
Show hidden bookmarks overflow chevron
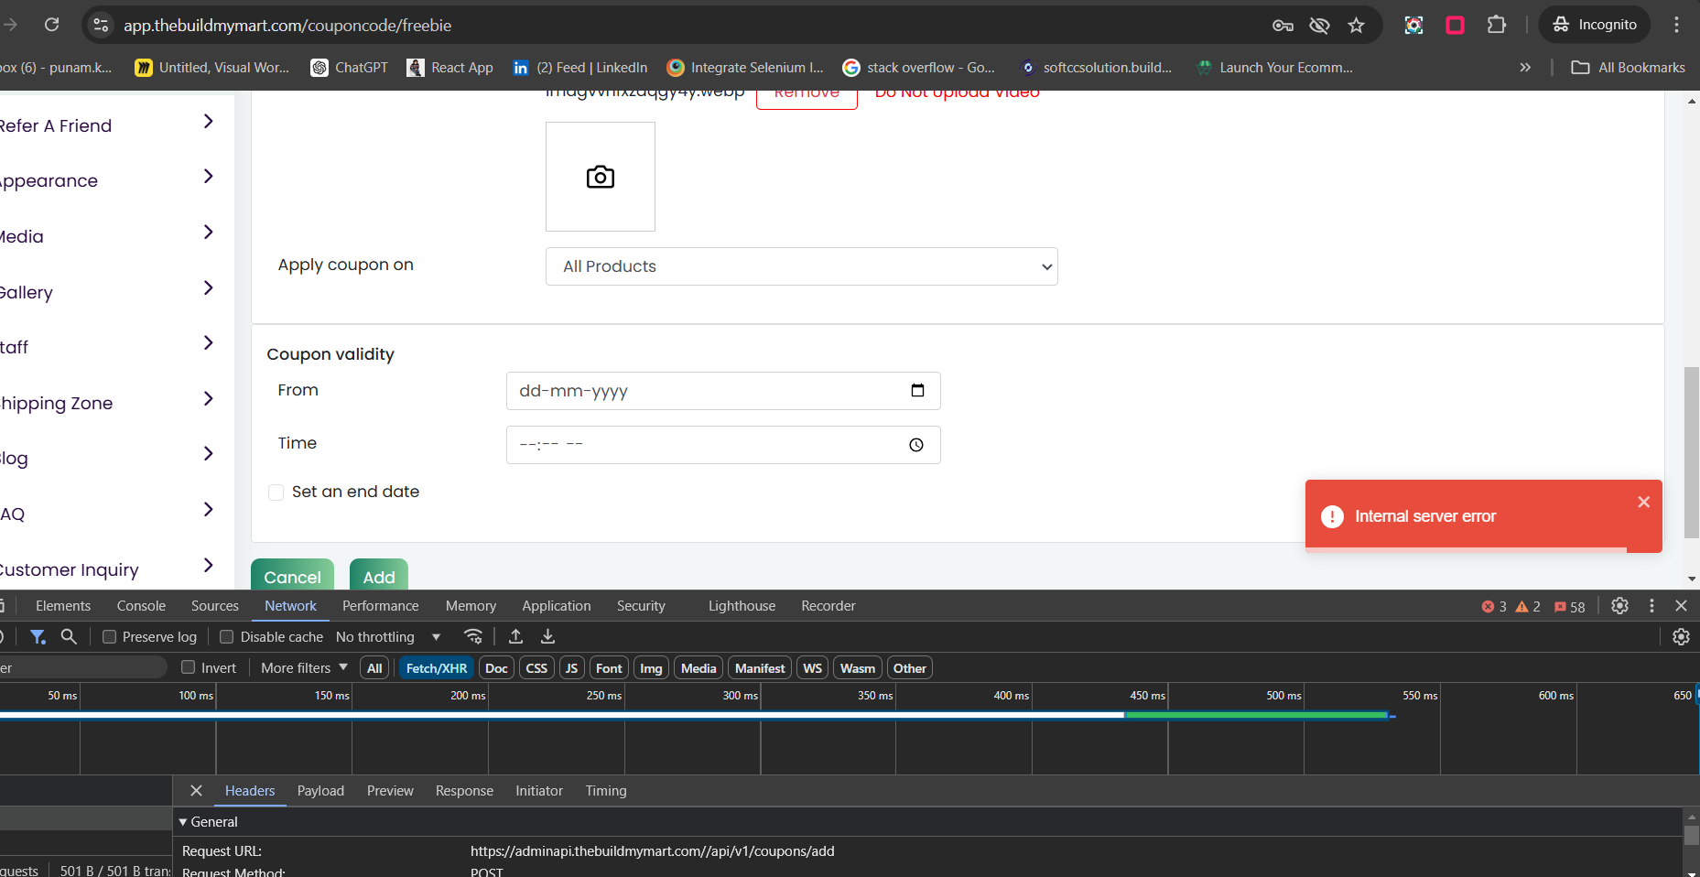click(x=1525, y=68)
